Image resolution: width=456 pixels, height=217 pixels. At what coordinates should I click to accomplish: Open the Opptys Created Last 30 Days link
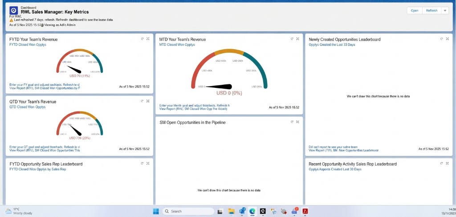coord(335,169)
